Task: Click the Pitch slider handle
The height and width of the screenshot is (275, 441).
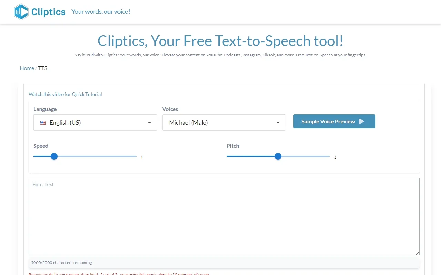Action: coord(278,156)
